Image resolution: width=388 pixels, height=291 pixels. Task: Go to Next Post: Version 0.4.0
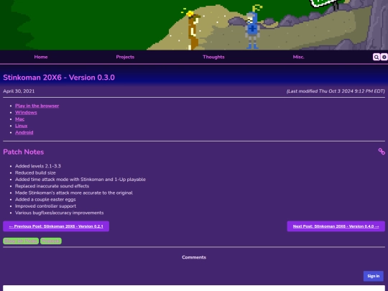(x=336, y=226)
